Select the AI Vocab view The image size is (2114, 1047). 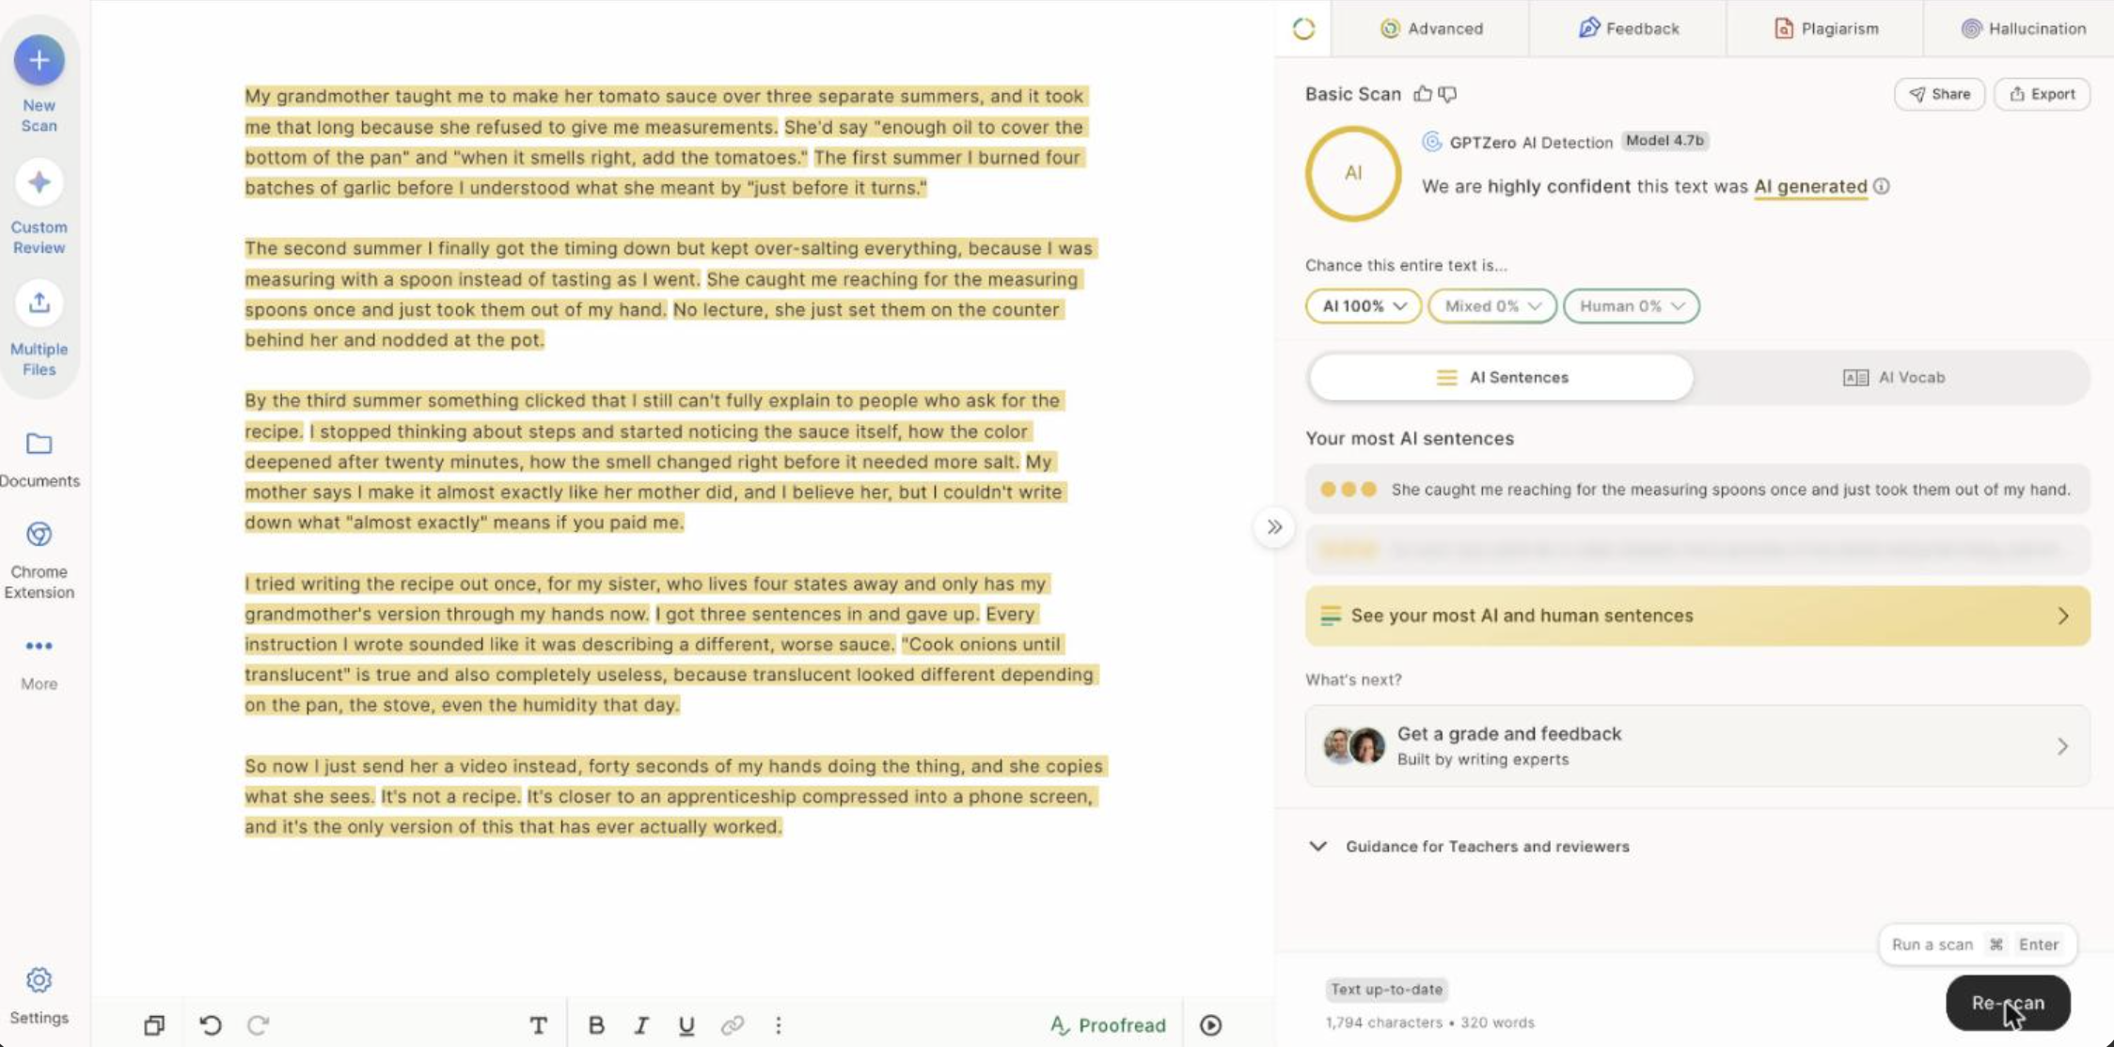(x=1894, y=378)
